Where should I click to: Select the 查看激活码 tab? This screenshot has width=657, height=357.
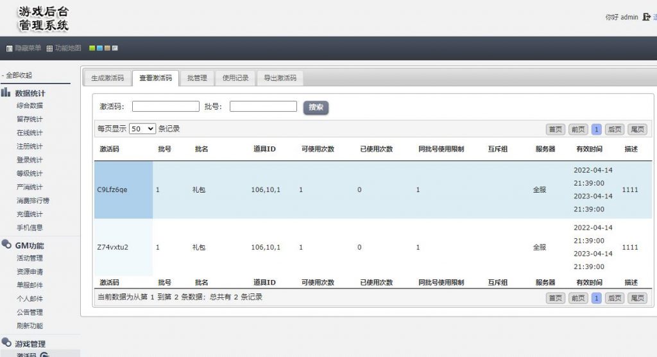(155, 78)
